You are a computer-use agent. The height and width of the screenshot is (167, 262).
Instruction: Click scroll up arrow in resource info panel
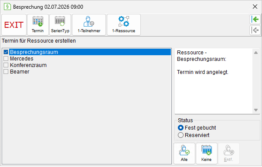(x=256, y=53)
